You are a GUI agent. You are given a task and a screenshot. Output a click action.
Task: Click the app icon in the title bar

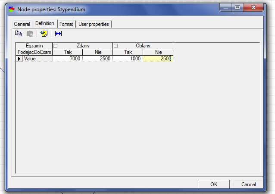(x=12, y=9)
